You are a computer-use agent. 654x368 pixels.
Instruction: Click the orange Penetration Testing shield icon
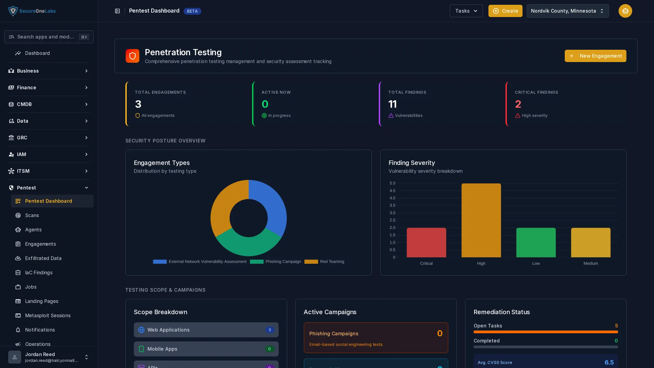point(133,56)
